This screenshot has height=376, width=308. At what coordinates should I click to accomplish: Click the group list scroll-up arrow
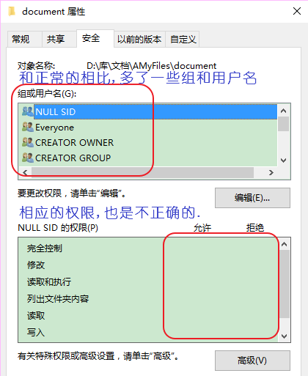click(x=284, y=111)
